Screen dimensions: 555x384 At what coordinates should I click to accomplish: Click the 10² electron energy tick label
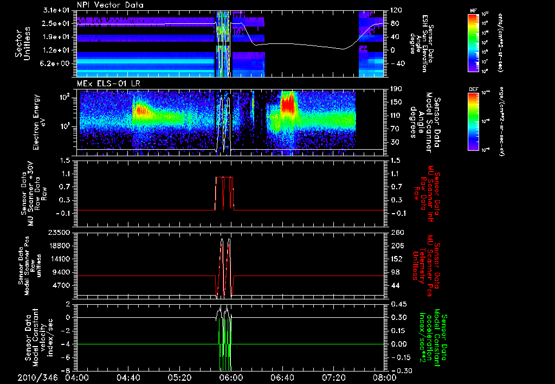(66, 98)
